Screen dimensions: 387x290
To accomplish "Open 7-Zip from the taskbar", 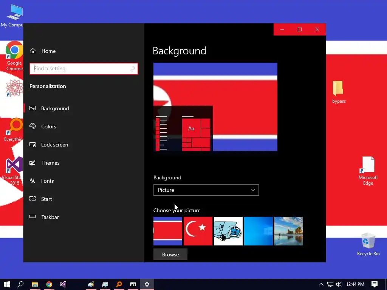I will [133, 284].
